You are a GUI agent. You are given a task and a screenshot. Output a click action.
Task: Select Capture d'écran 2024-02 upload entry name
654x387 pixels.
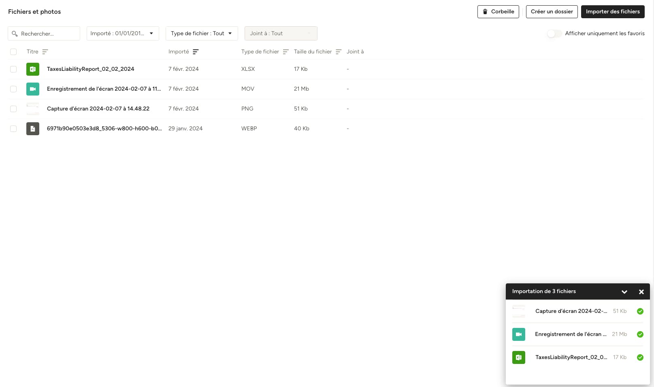tap(571, 311)
